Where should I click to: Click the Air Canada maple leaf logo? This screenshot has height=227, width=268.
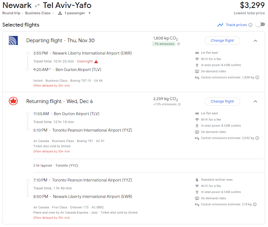(13, 101)
